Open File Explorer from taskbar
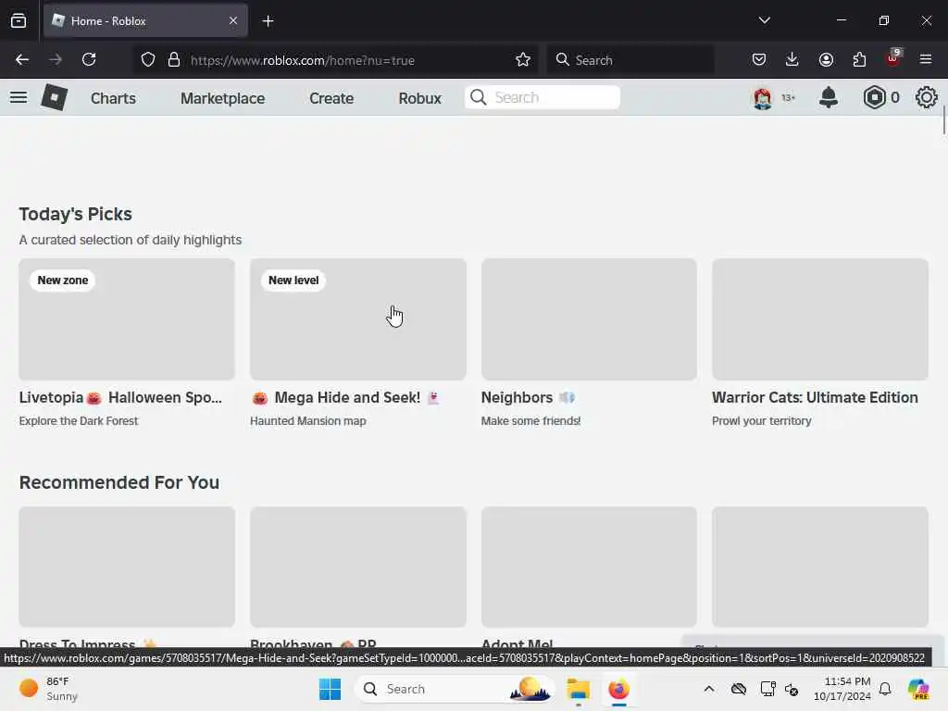This screenshot has height=711, width=948. click(578, 689)
